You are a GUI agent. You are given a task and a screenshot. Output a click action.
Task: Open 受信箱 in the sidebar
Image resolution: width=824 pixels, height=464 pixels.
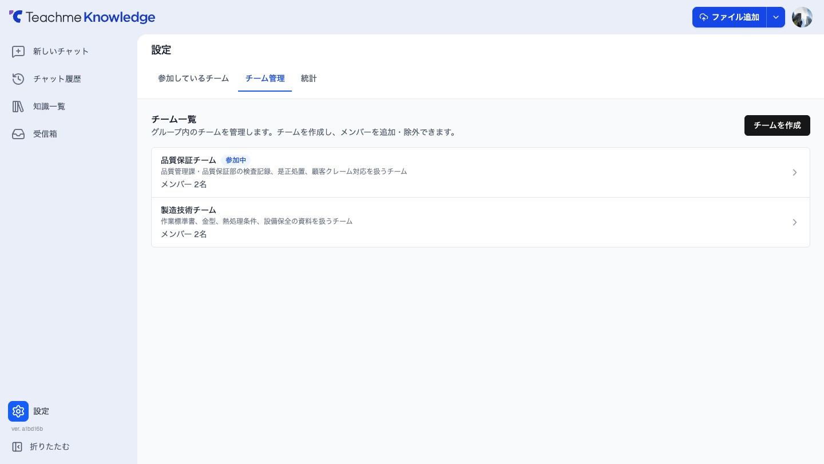(45, 134)
